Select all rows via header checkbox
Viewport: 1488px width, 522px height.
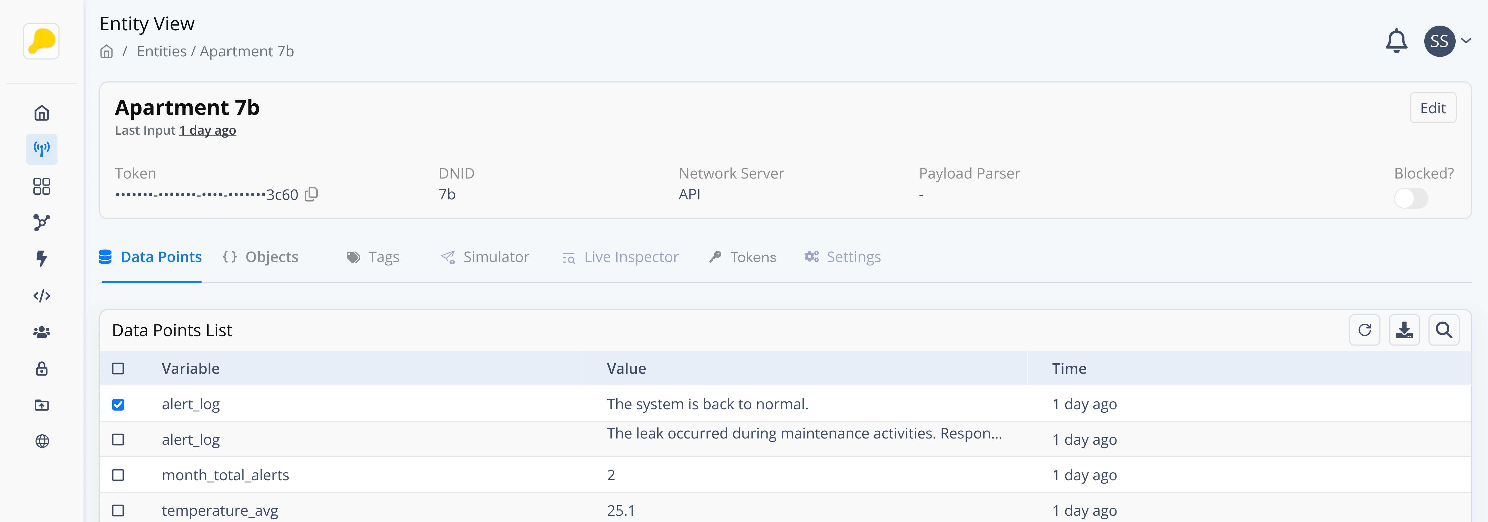click(118, 369)
